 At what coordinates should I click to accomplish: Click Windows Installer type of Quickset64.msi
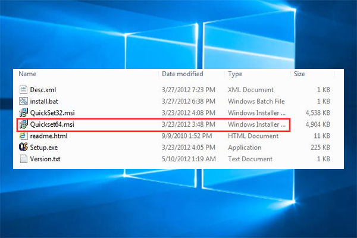[x=256, y=124]
